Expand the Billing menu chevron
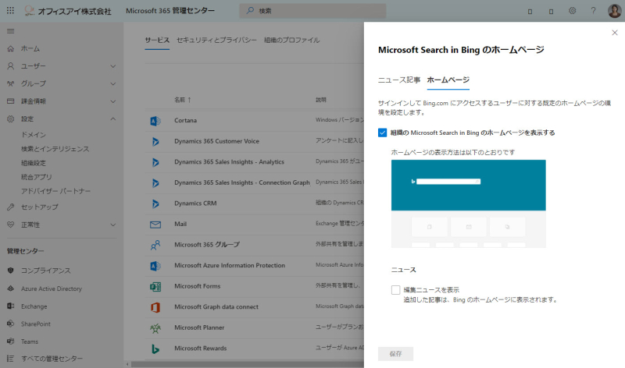This screenshot has height=368, width=625. coord(112,101)
